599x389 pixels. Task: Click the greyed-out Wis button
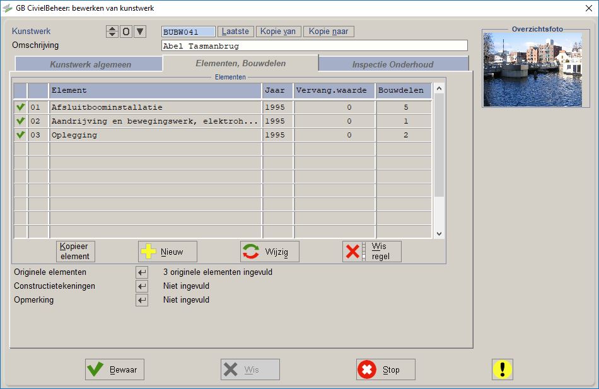(x=250, y=369)
